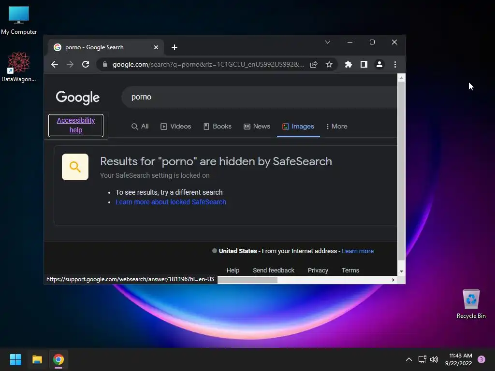Open the Chrome side panel icon
The width and height of the screenshot is (495, 371).
(364, 64)
